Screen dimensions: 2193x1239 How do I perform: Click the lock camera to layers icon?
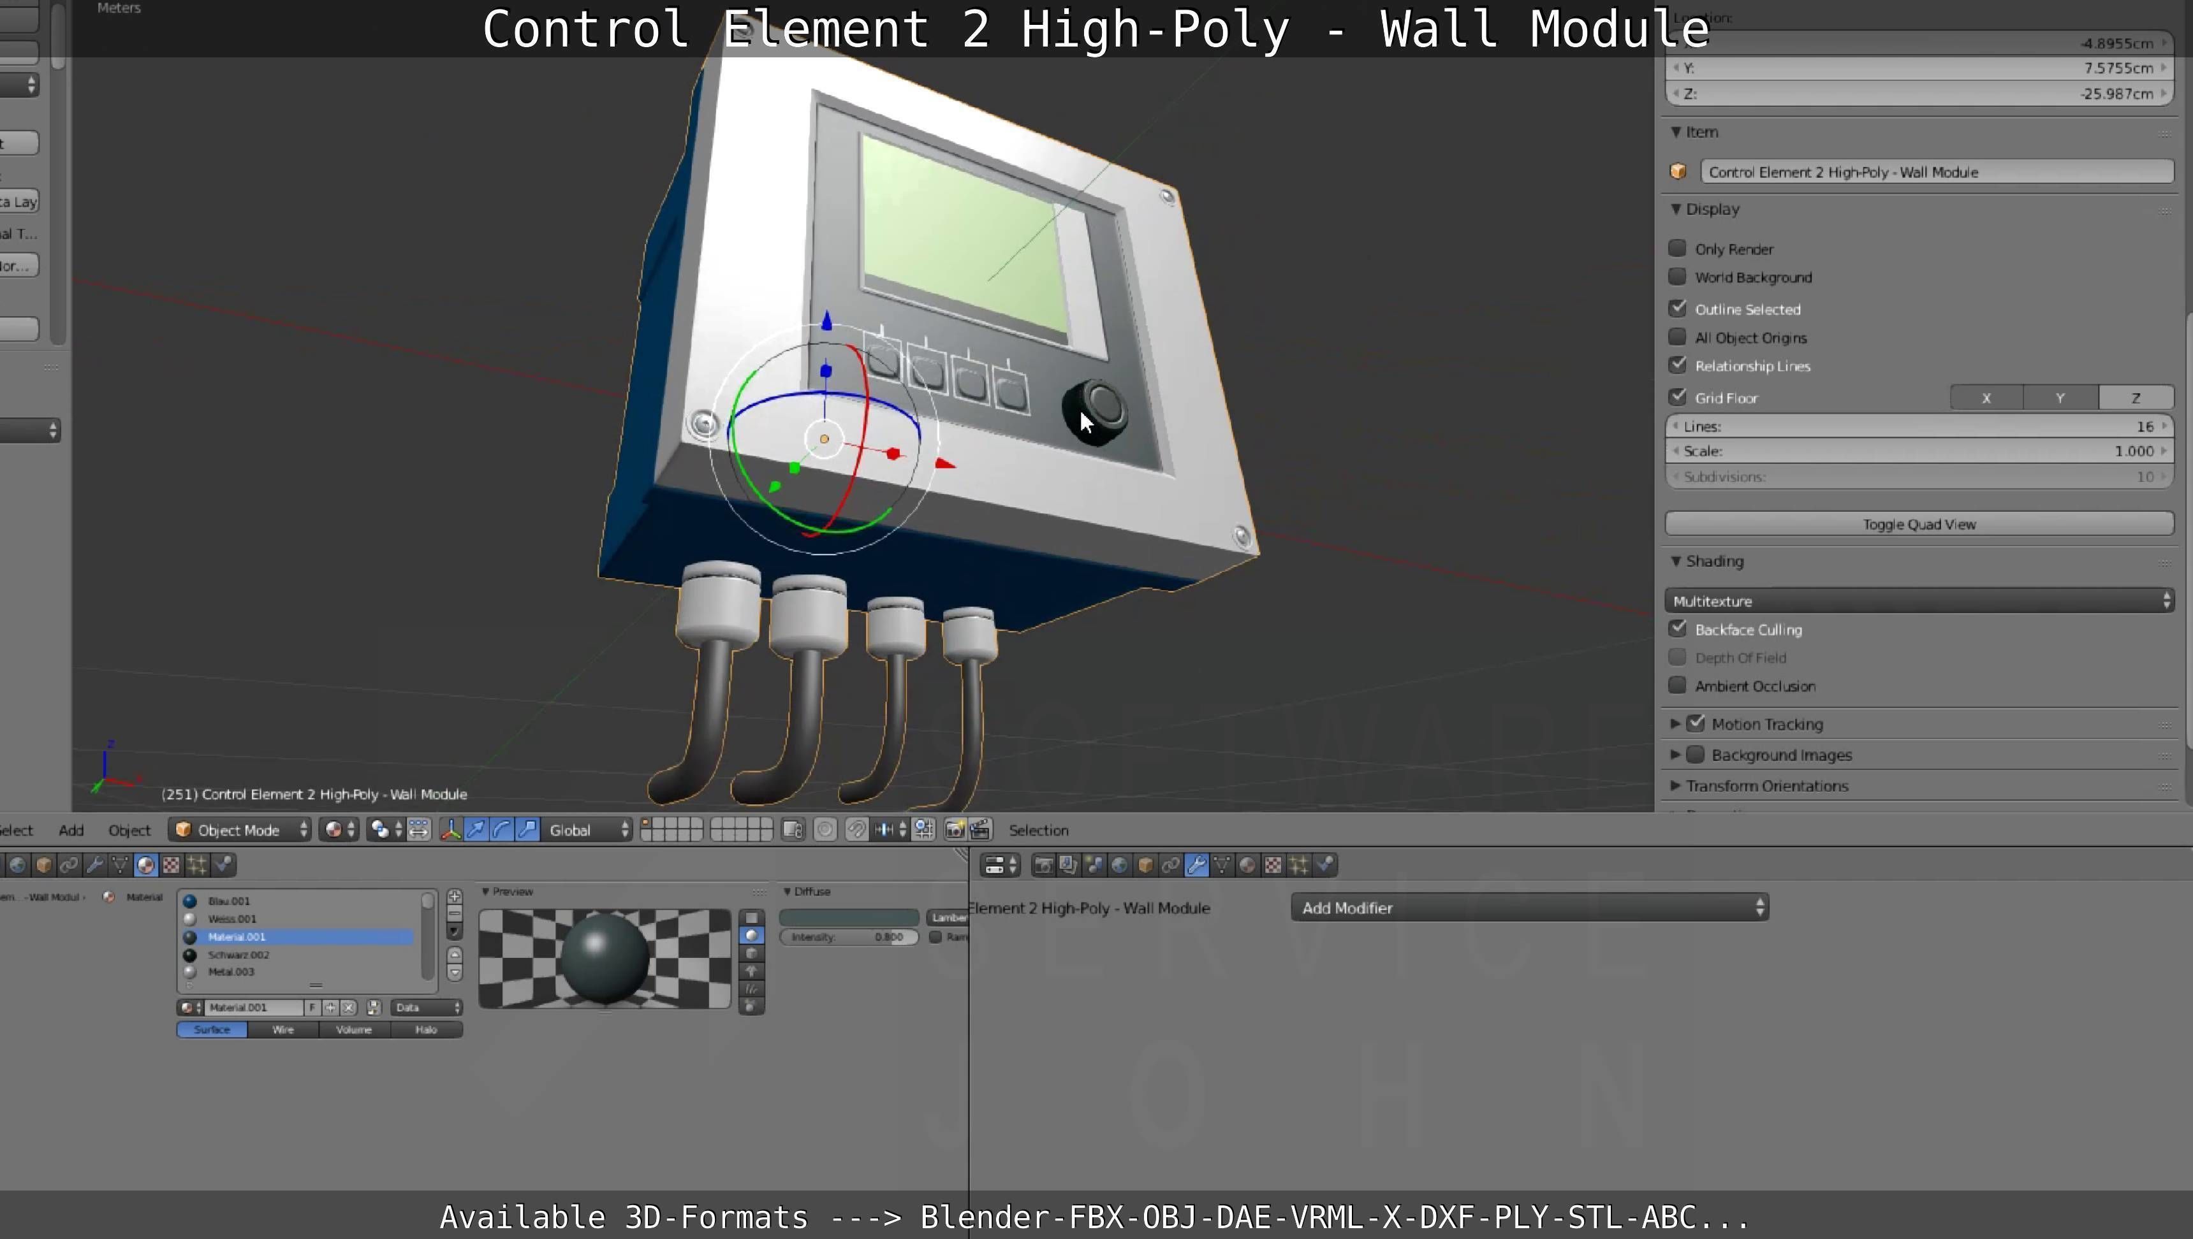coord(793,830)
